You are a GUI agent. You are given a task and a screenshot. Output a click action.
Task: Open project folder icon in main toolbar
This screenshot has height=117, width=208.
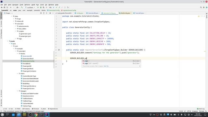tap(2, 7)
